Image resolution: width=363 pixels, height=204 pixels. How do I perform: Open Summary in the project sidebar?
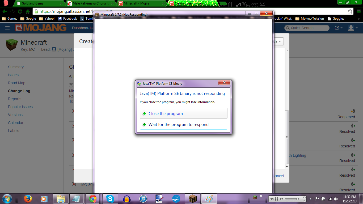click(16, 67)
